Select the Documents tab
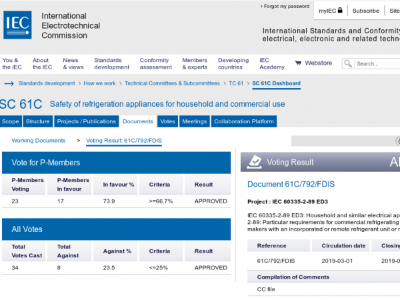This screenshot has height=300, width=400. point(138,121)
